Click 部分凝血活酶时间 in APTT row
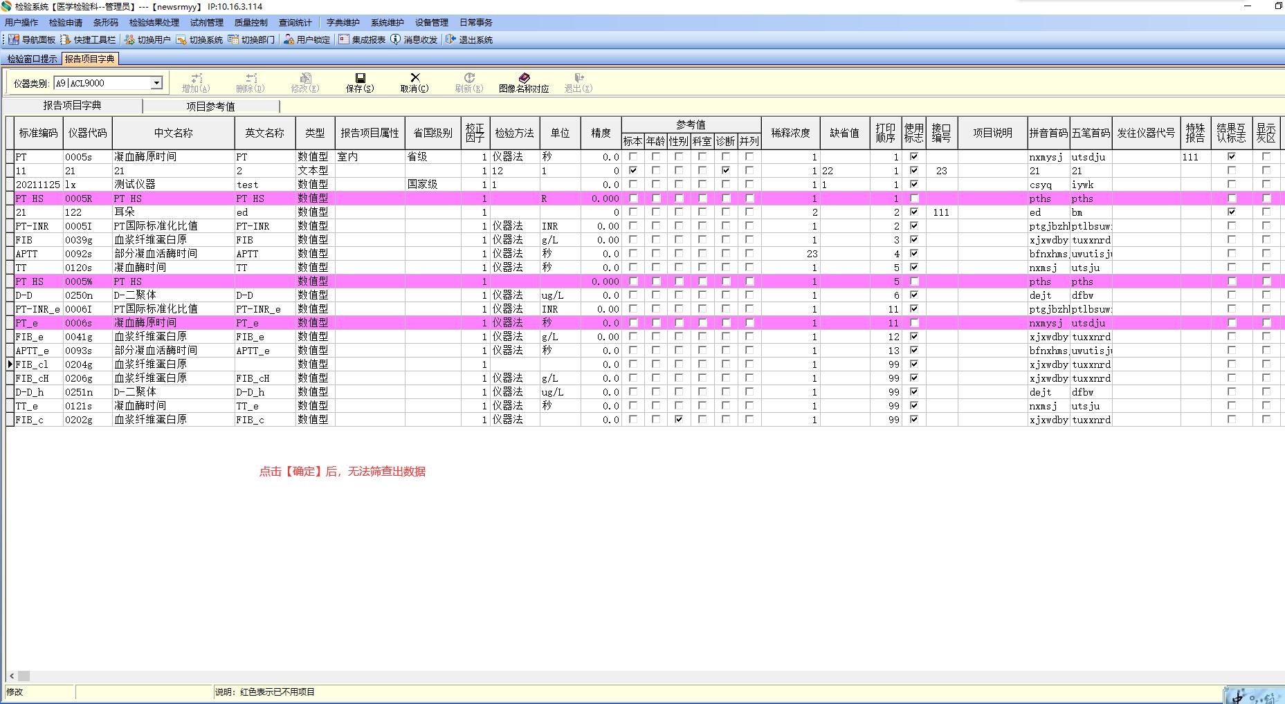The image size is (1285, 704). [173, 254]
